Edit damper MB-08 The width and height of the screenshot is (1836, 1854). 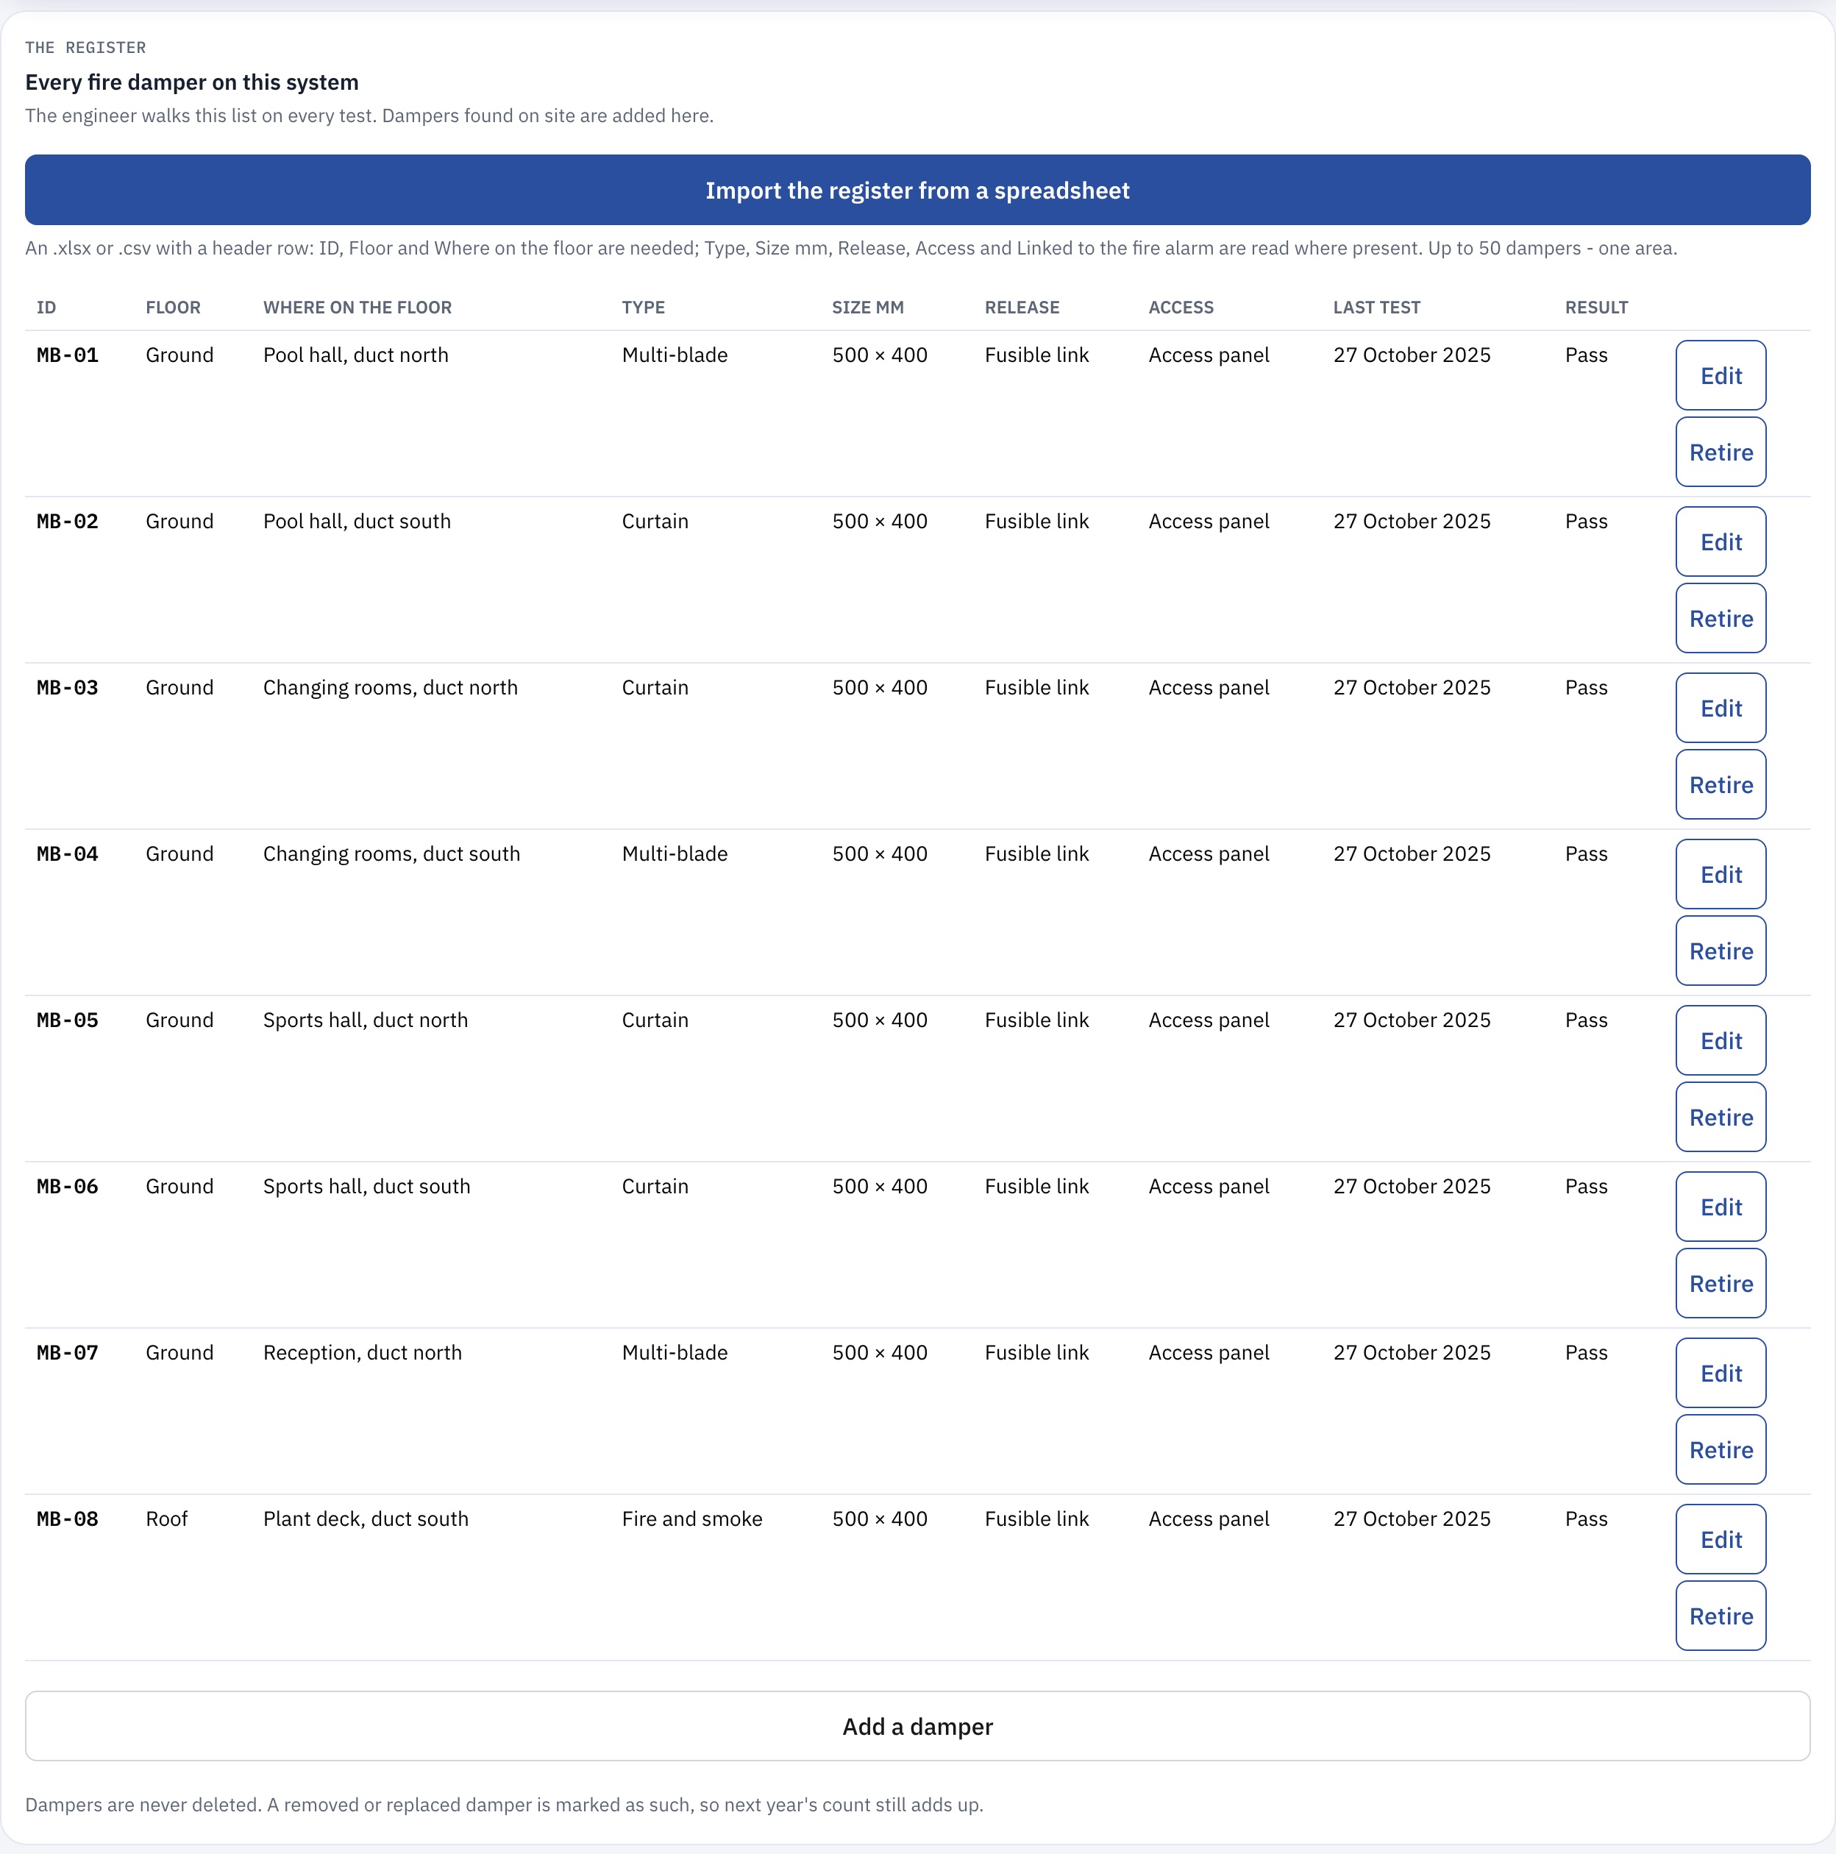click(x=1721, y=1539)
